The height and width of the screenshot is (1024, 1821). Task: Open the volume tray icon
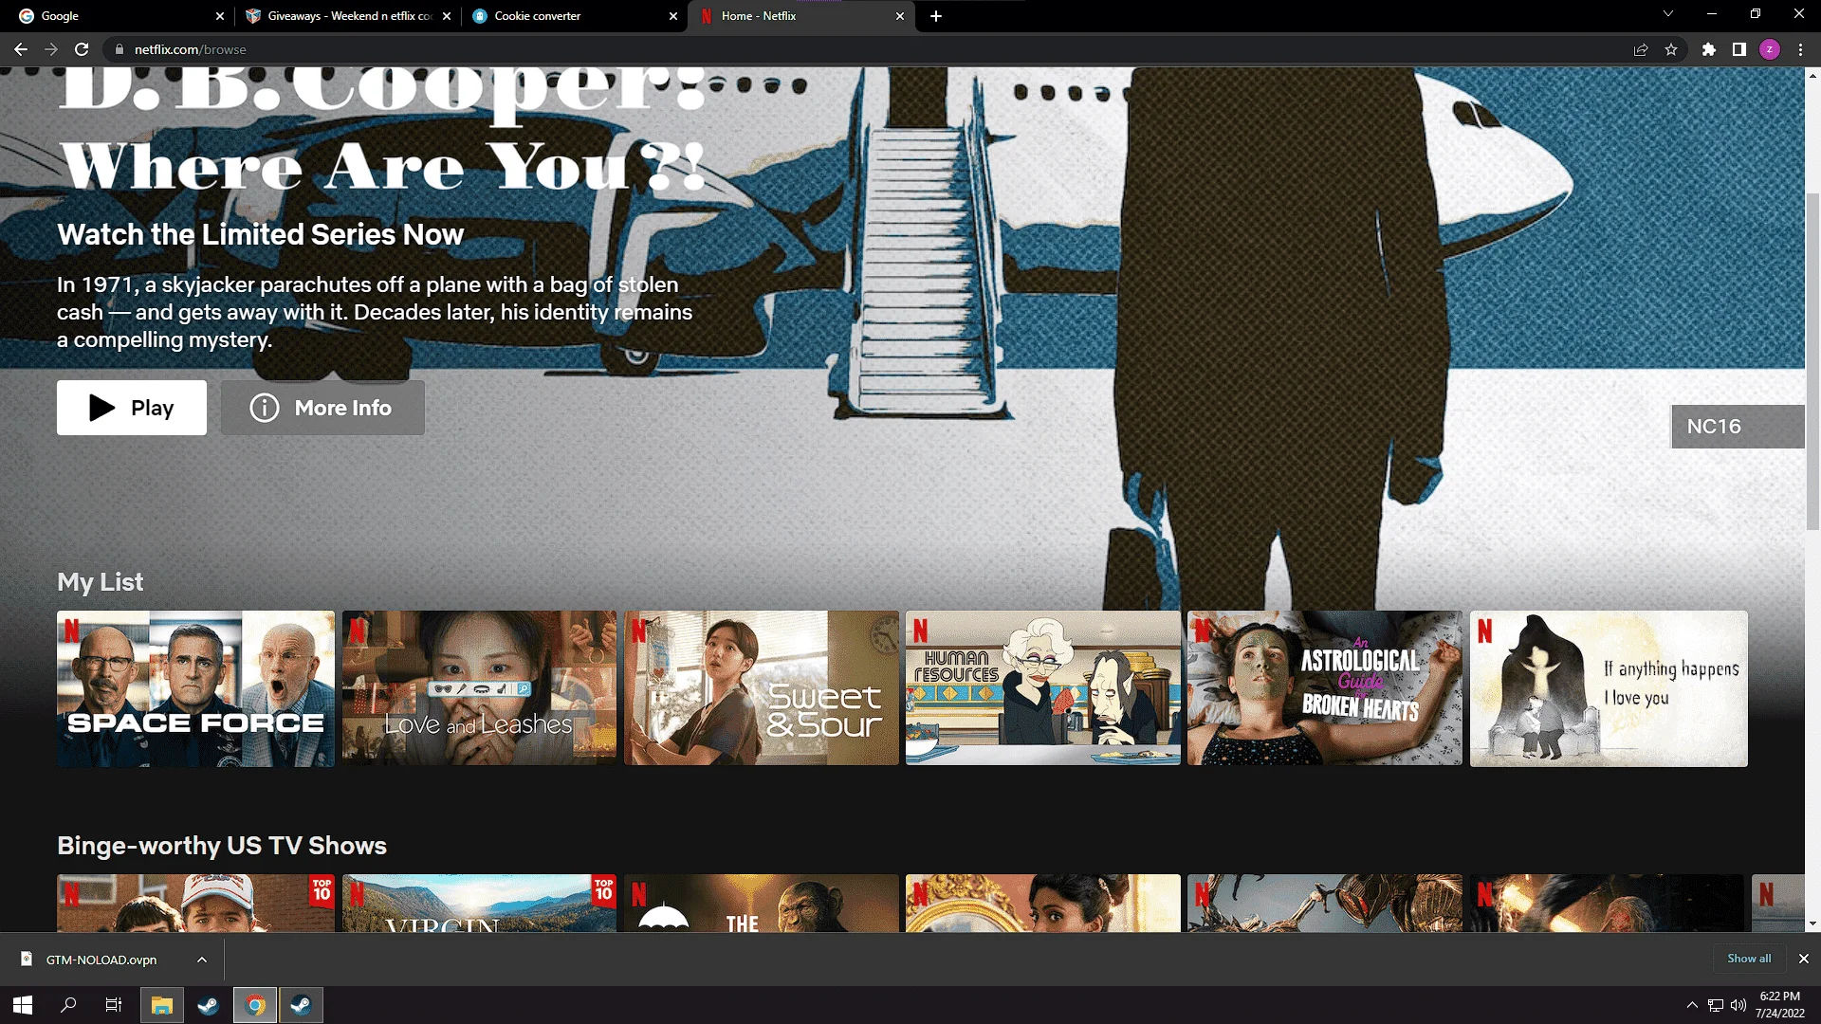pos(1738,1005)
